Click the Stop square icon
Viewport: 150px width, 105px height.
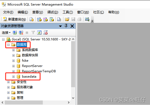tap(27, 33)
